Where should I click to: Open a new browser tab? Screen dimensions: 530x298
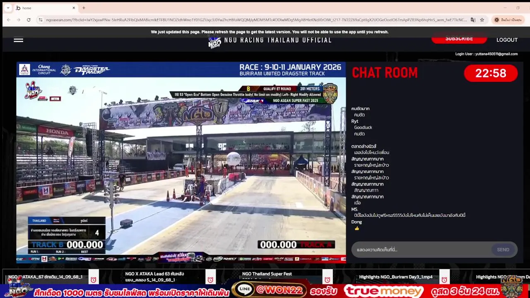pyautogui.click(x=84, y=8)
